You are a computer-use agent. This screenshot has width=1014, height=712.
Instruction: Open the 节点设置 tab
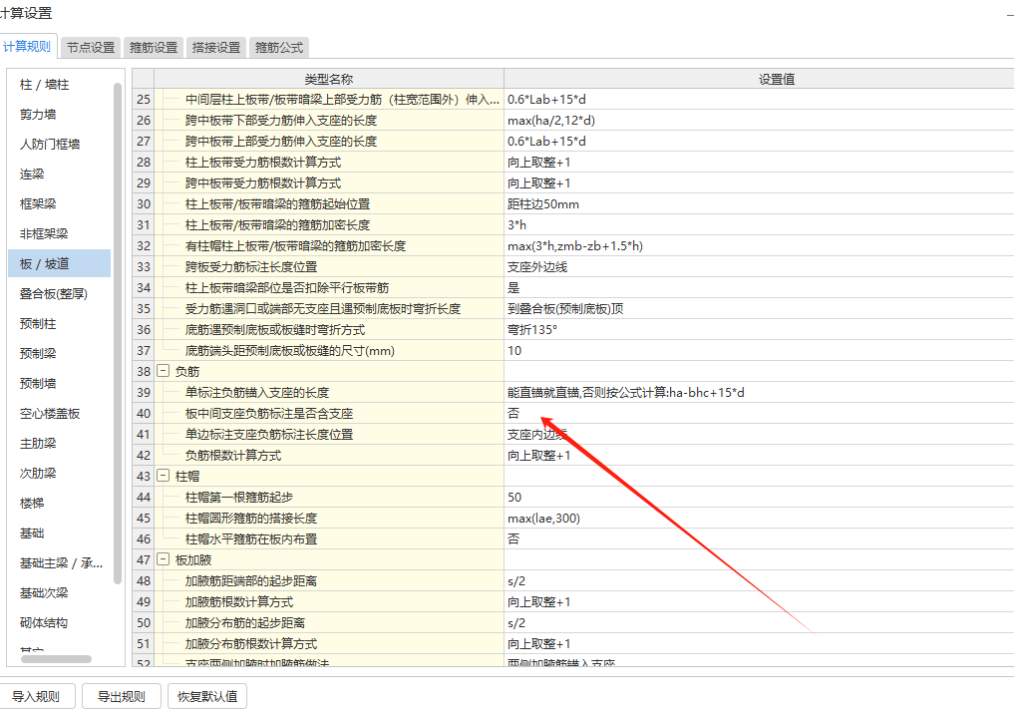[91, 47]
